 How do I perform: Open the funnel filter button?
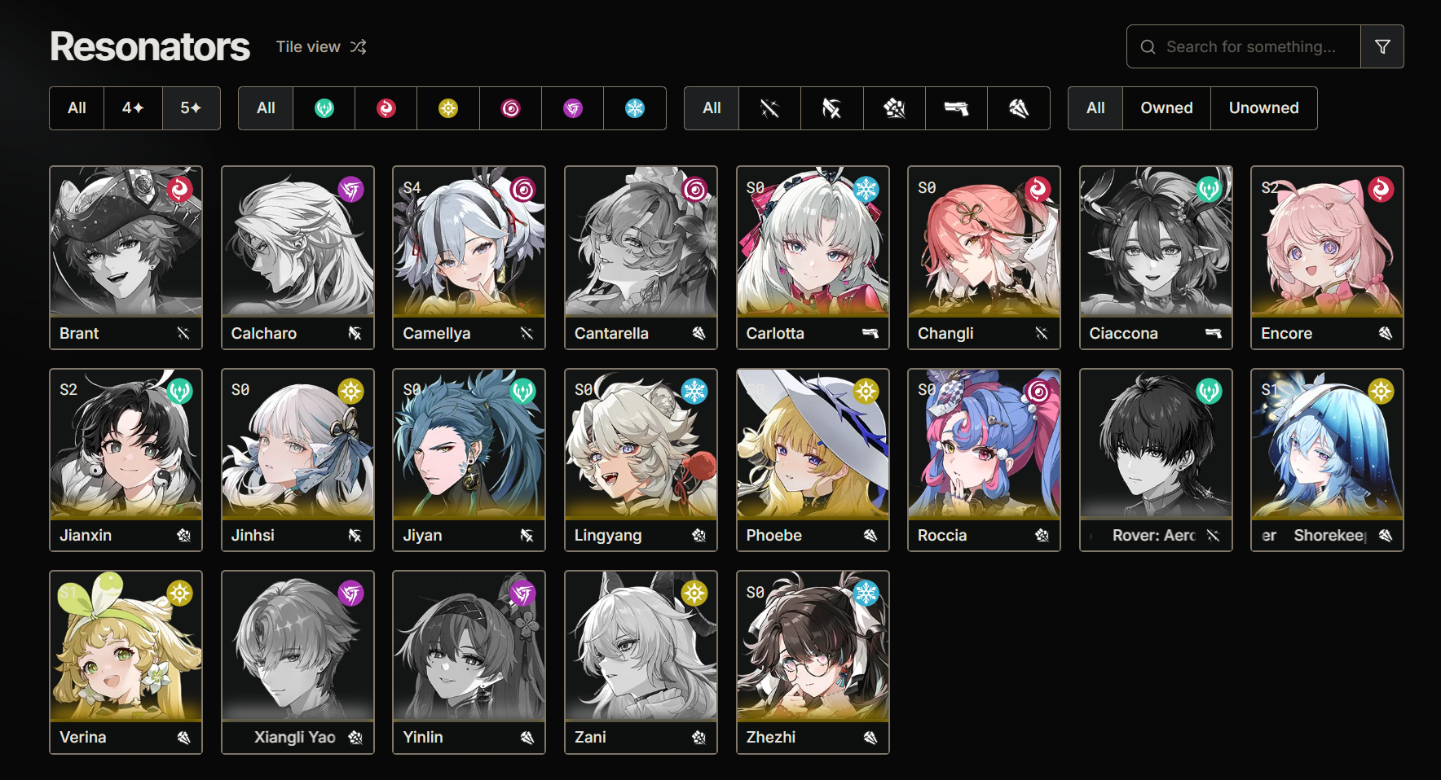[x=1382, y=46]
